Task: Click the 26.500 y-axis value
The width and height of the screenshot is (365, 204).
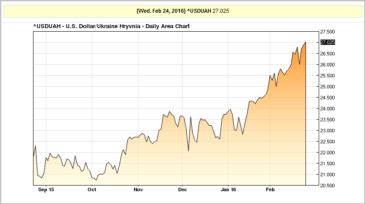Action: [328, 54]
